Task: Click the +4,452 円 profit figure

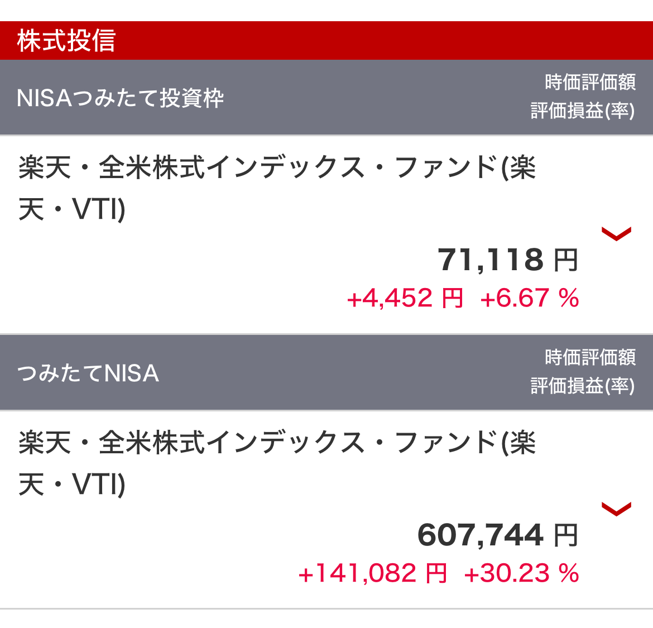Action: [405, 298]
